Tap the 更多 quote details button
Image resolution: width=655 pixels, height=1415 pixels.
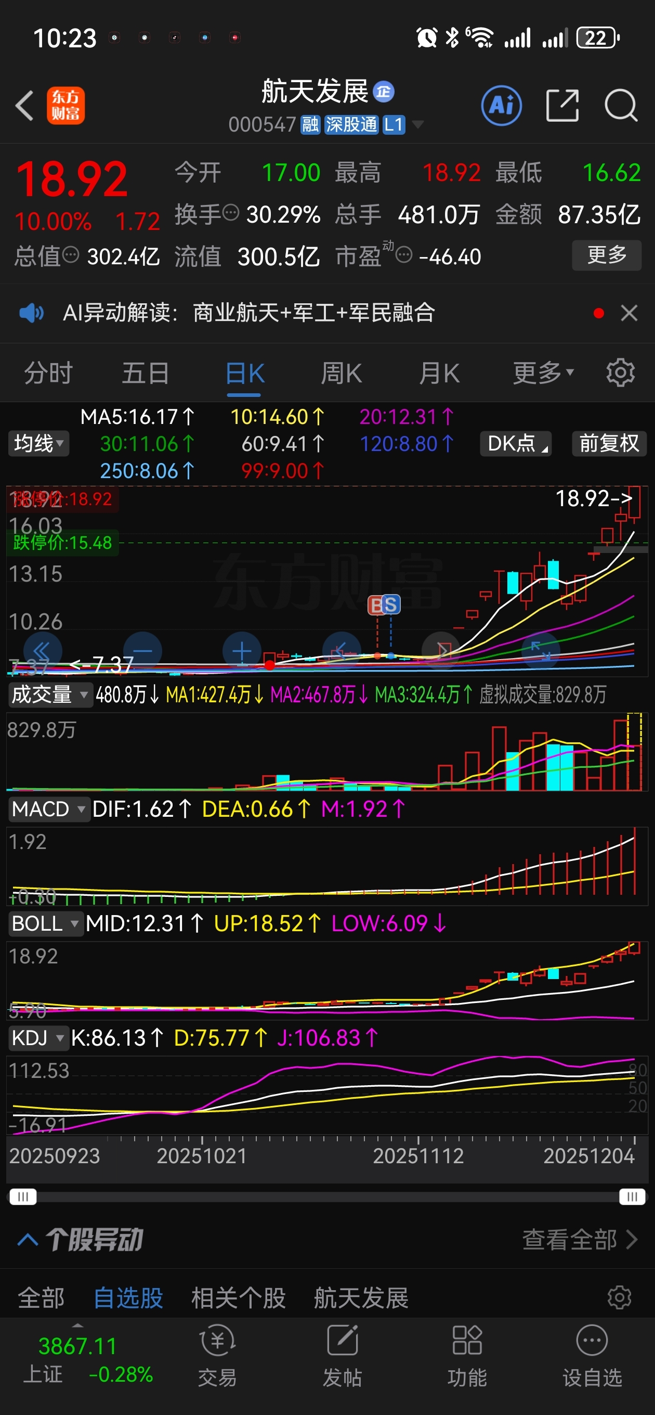[607, 255]
